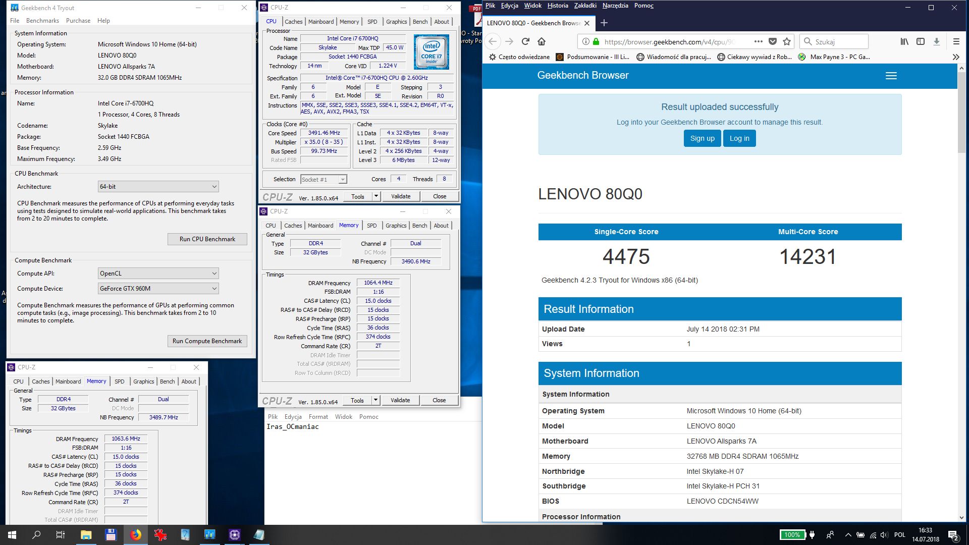Show site information icon in address bar
The image size is (969, 545).
585,41
